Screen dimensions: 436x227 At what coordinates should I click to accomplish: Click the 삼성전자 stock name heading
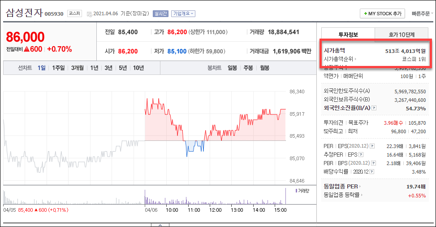pos(25,13)
